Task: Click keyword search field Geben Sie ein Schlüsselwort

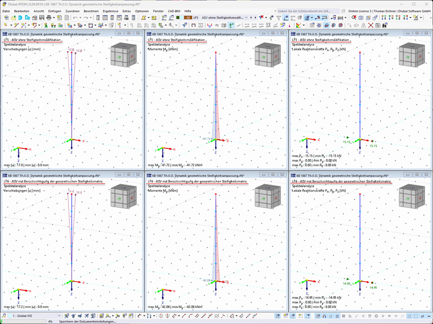Action: coord(308,11)
